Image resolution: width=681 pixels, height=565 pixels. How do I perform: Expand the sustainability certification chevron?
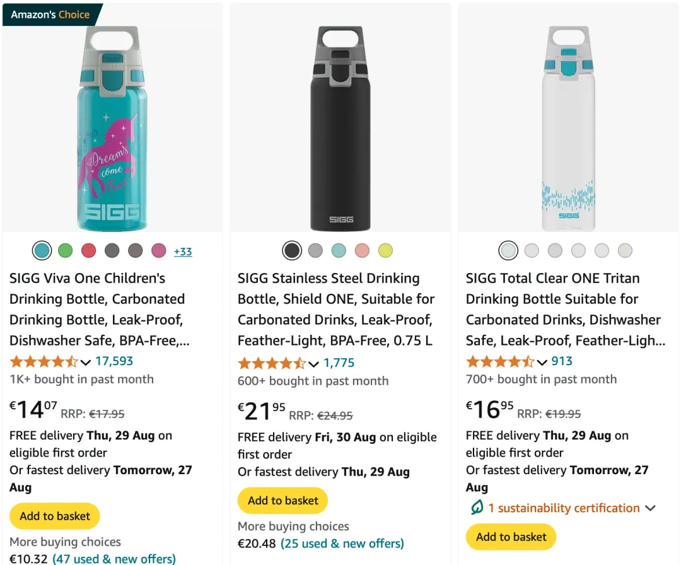click(651, 508)
